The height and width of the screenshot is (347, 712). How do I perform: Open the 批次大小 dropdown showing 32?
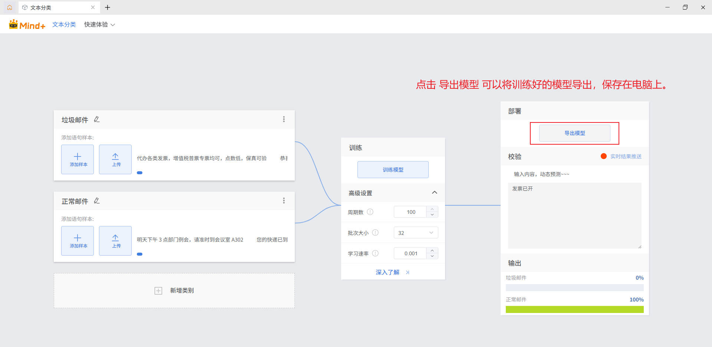[416, 233]
